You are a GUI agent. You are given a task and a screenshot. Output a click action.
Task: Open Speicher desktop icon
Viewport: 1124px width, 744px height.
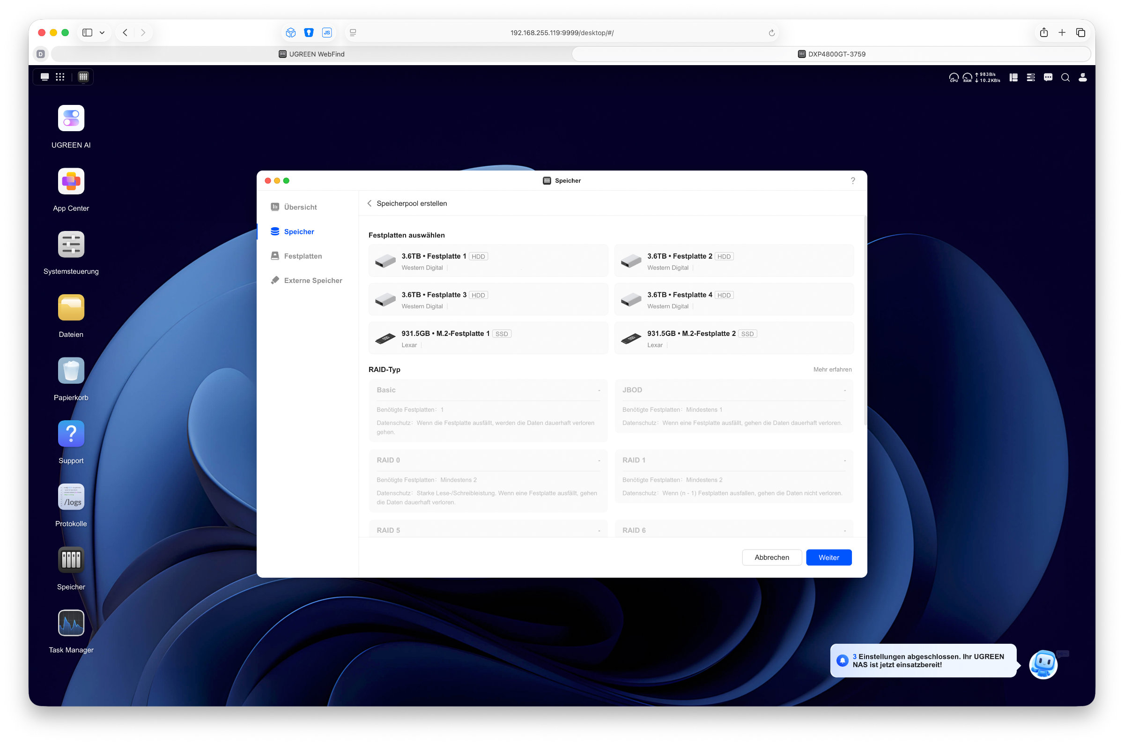[x=71, y=560]
